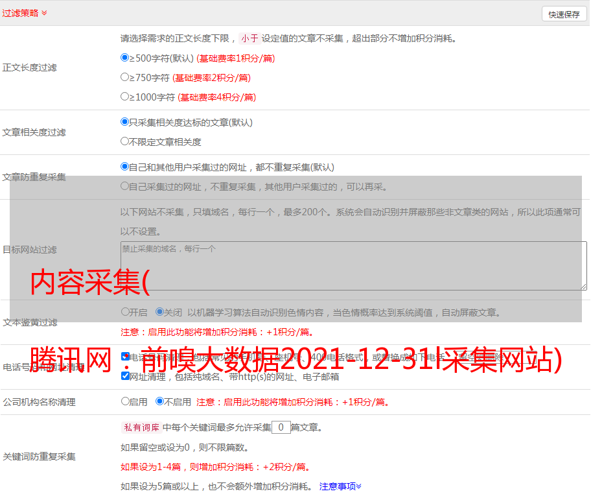The width and height of the screenshot is (591, 498).
Task: Select 自己和其他用户采集过的网址，都不重复采集 option
Action: click(x=124, y=167)
